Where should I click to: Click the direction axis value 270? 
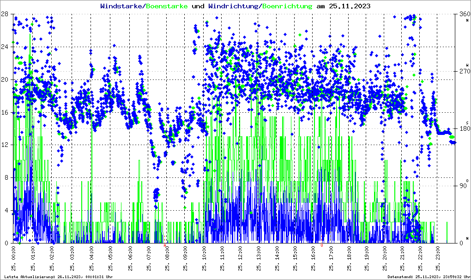coord(465,71)
